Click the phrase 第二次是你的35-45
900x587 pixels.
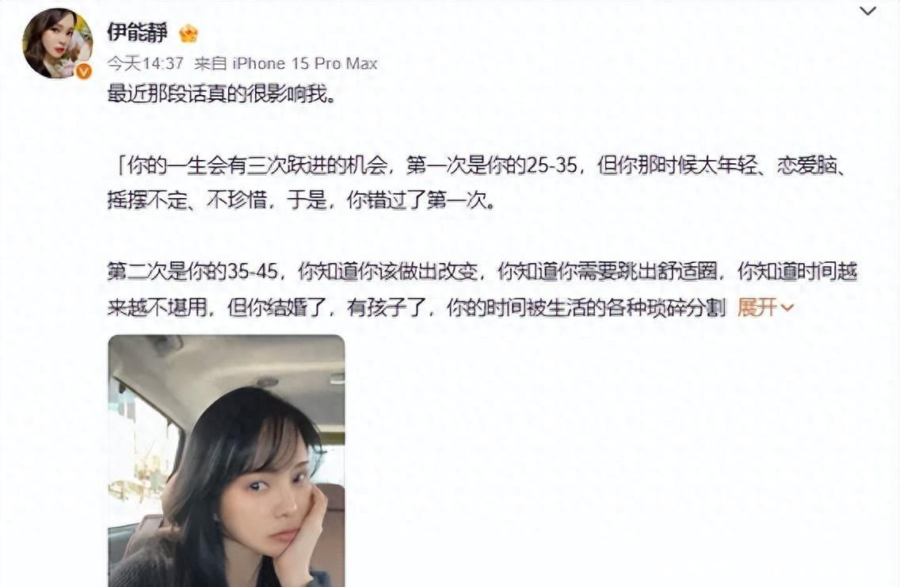[x=193, y=271]
